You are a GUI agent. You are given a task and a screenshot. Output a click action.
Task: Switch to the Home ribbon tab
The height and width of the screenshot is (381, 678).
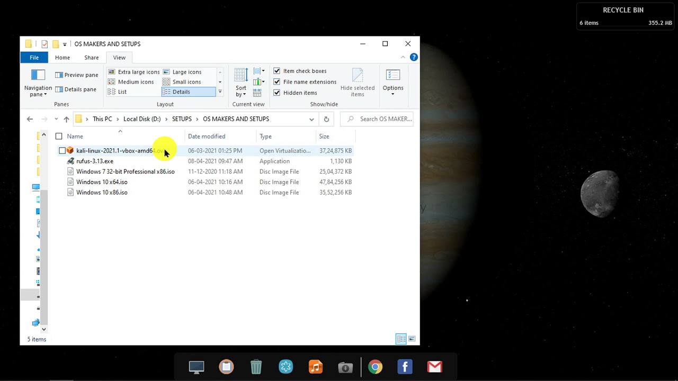pyautogui.click(x=63, y=58)
